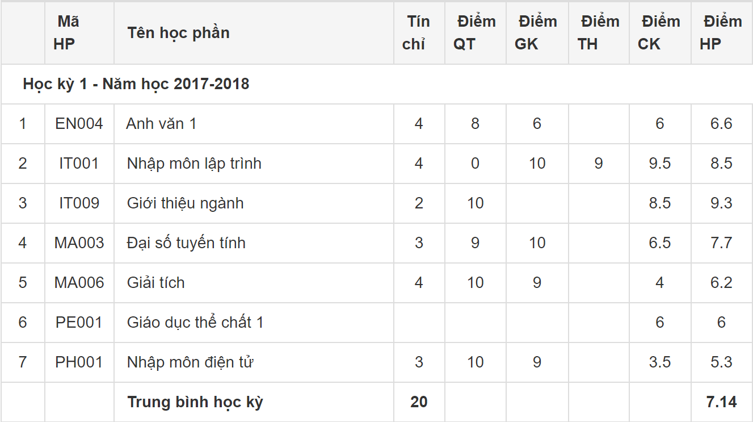Select the "Giáo dục thể chất 1" course
The width and height of the screenshot is (753, 422).
195,323
